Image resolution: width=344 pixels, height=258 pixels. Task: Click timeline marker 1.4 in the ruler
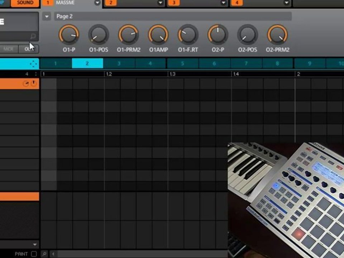[x=236, y=74]
